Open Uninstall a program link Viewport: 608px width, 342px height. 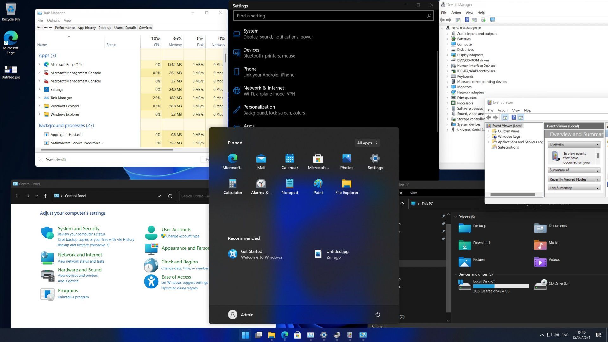click(x=73, y=297)
